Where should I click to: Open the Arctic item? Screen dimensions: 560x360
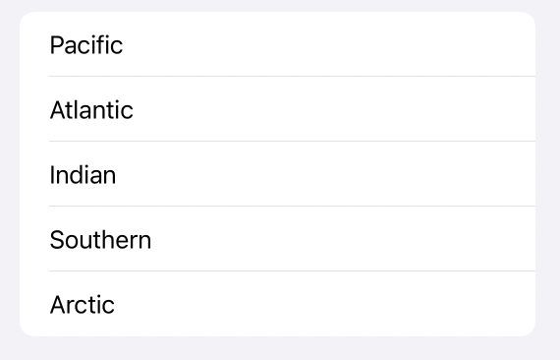pyautogui.click(x=277, y=304)
